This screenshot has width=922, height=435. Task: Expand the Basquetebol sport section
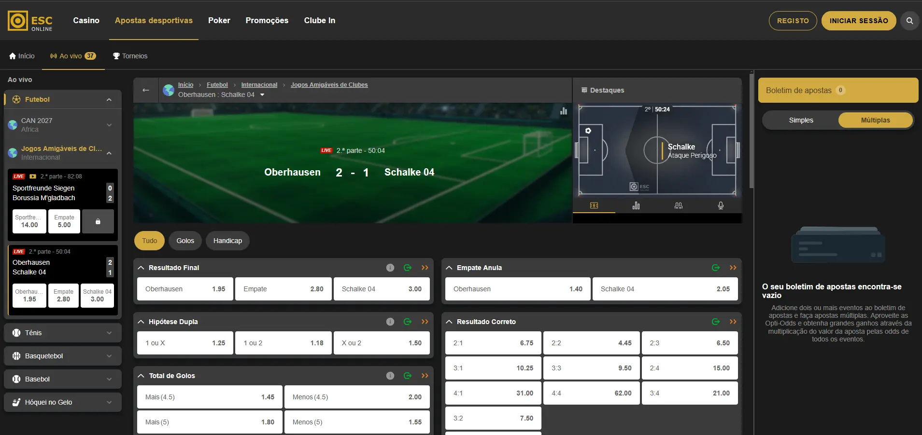[63, 356]
